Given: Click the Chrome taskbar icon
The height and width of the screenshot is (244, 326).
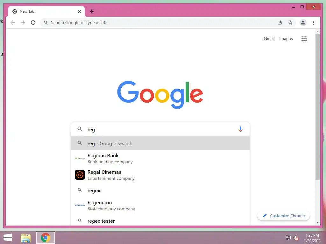Looking at the screenshot, I should 45,238.
